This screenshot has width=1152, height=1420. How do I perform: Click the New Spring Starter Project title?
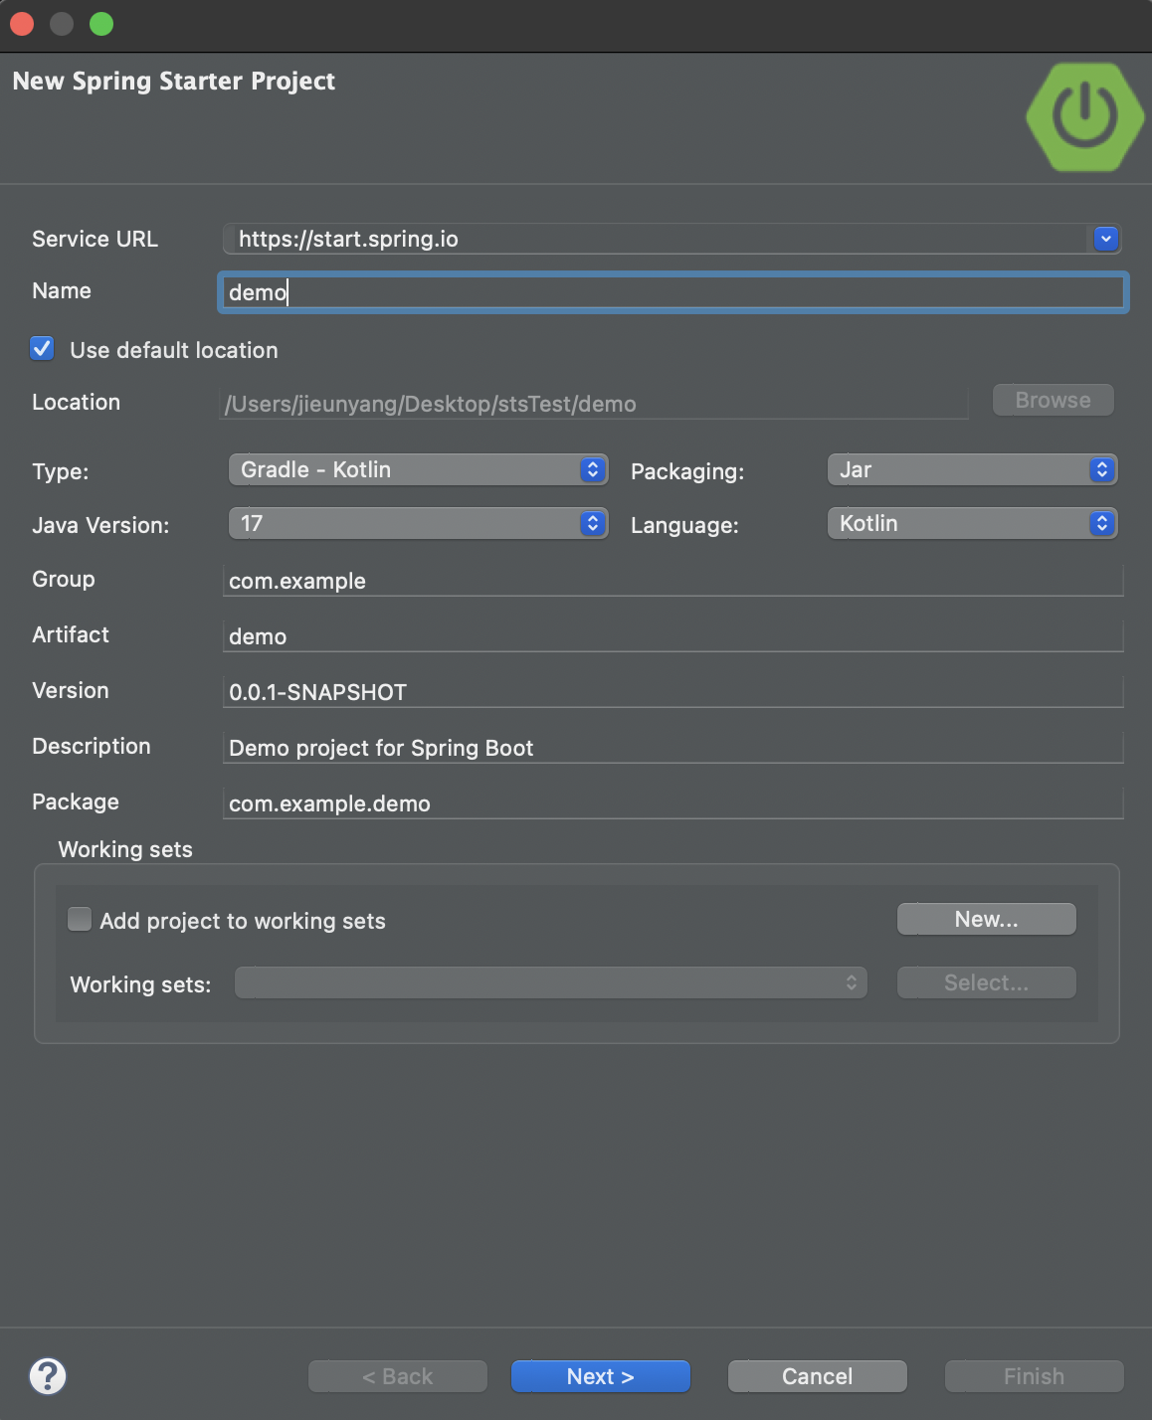pyautogui.click(x=174, y=82)
